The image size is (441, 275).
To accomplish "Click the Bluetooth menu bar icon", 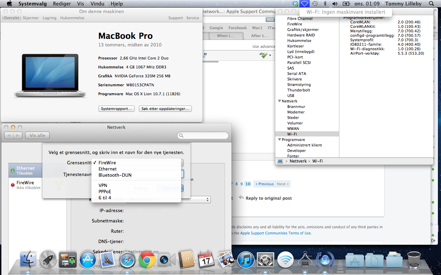I will tap(325, 4).
